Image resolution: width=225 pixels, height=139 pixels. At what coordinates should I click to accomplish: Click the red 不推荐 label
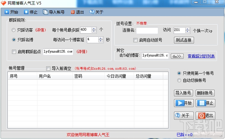pos(141,23)
